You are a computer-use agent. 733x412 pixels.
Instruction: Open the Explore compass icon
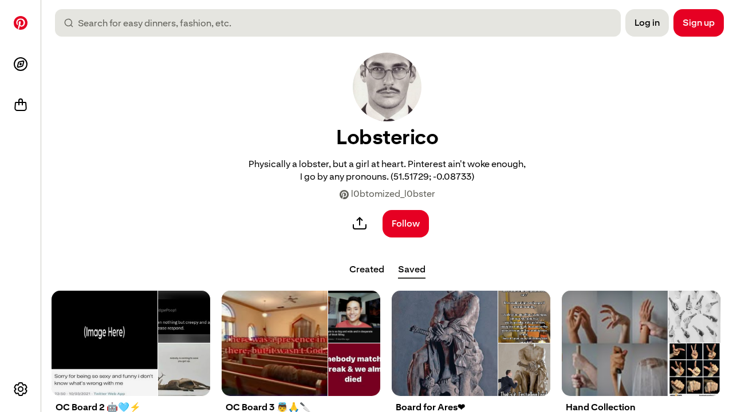(x=21, y=64)
